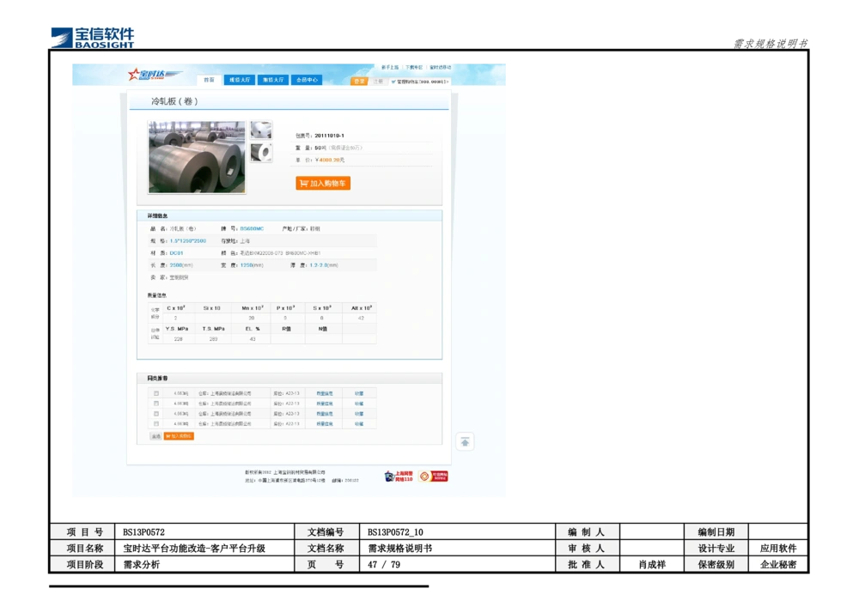Open the 会员中心 tab
The width and height of the screenshot is (859, 607).
tap(305, 79)
